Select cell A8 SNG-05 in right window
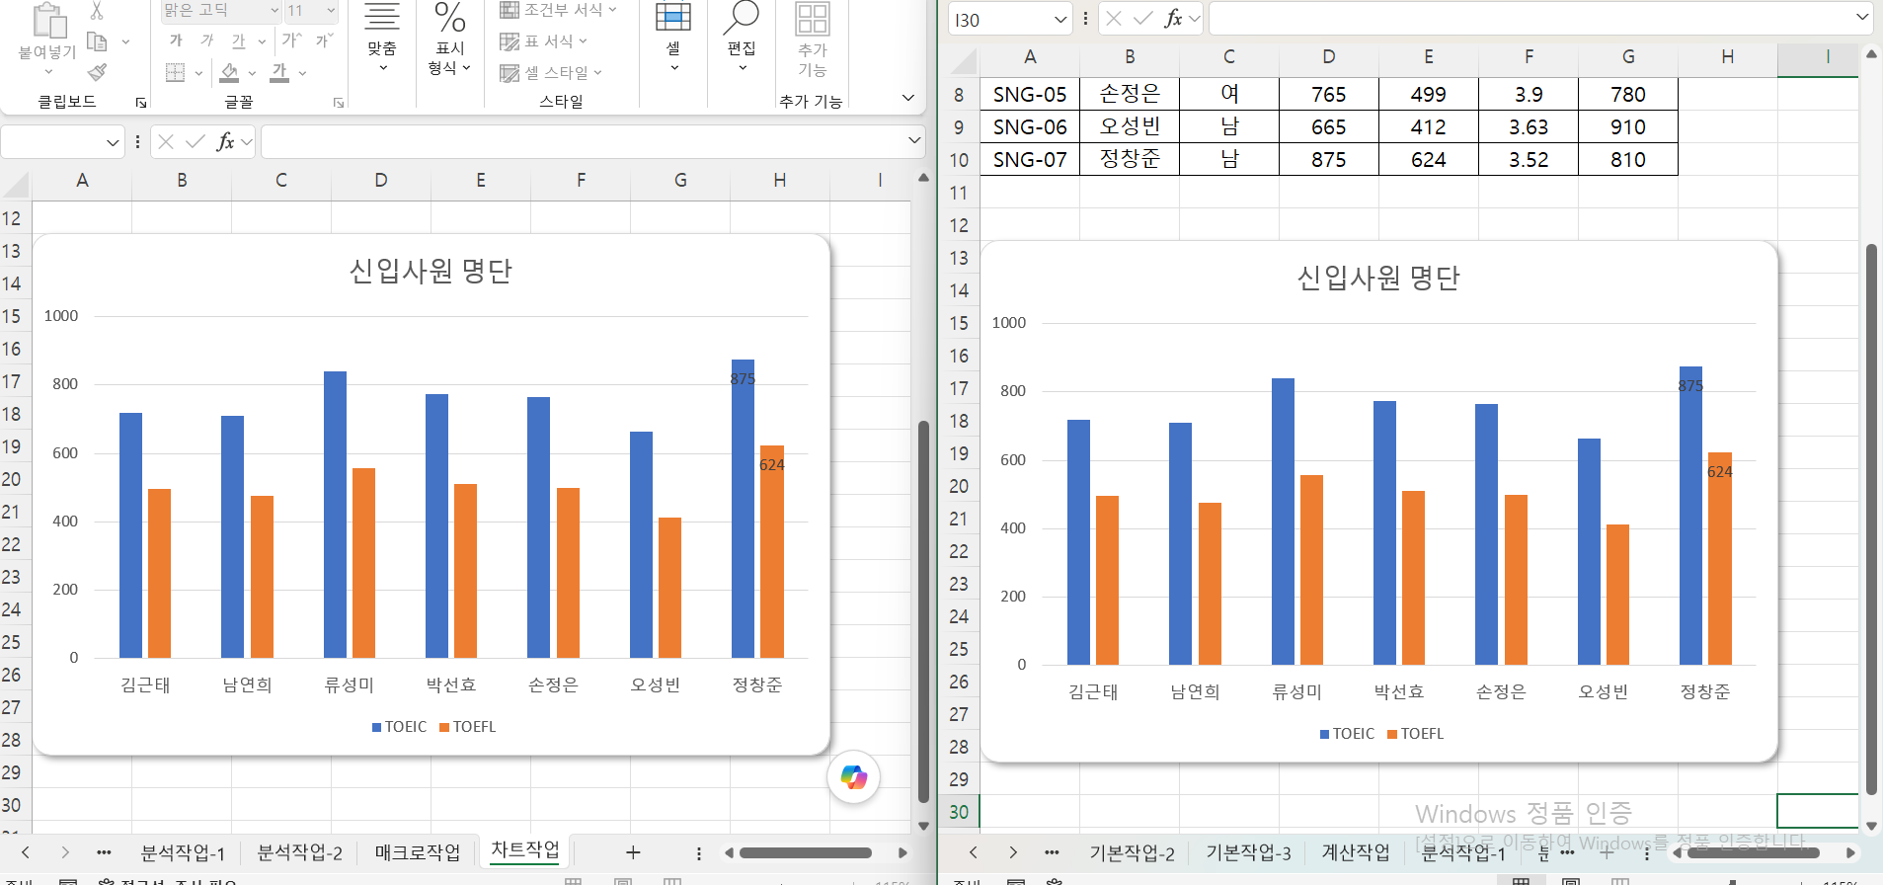Screen dimensions: 1883x885 1030,94
